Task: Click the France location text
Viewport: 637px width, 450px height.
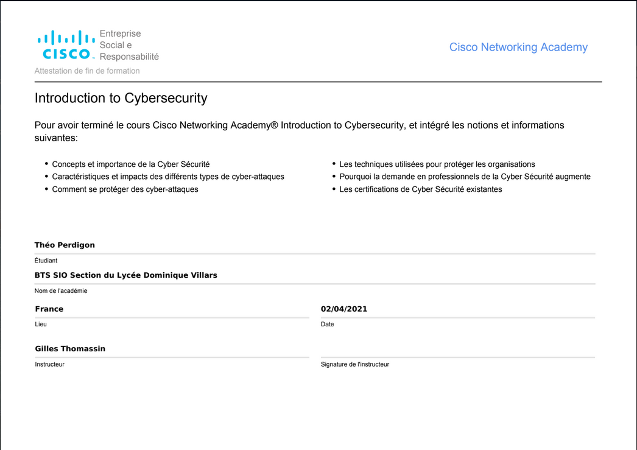Action: (49, 309)
